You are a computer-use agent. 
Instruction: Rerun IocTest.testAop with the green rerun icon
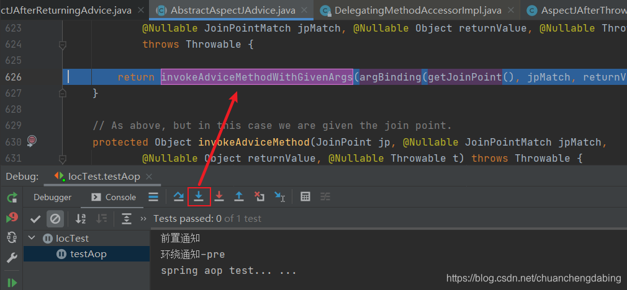point(12,197)
